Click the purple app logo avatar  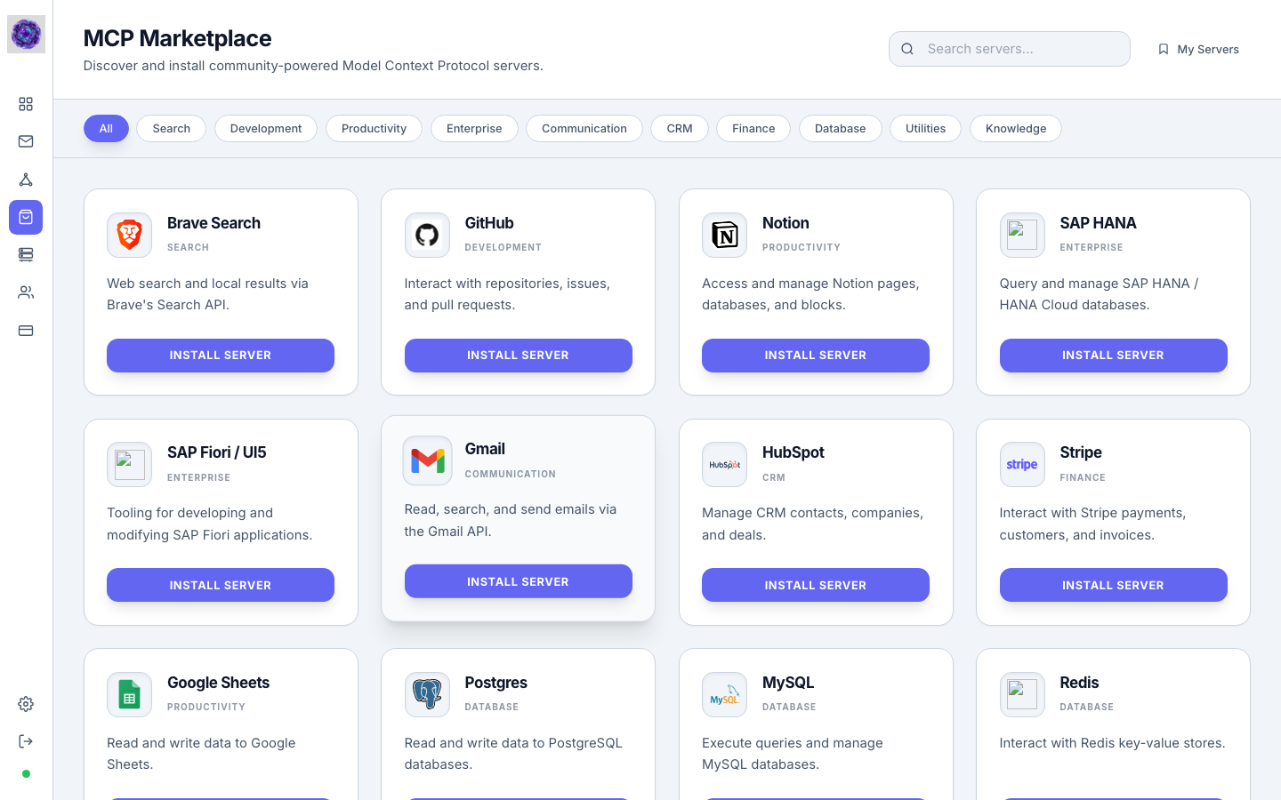26,35
